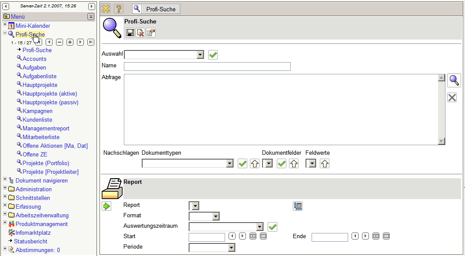Screen dimensions: 465x256
Task: Click green checkmark beside Dokumentfelder dropdown
Action: tap(282, 163)
